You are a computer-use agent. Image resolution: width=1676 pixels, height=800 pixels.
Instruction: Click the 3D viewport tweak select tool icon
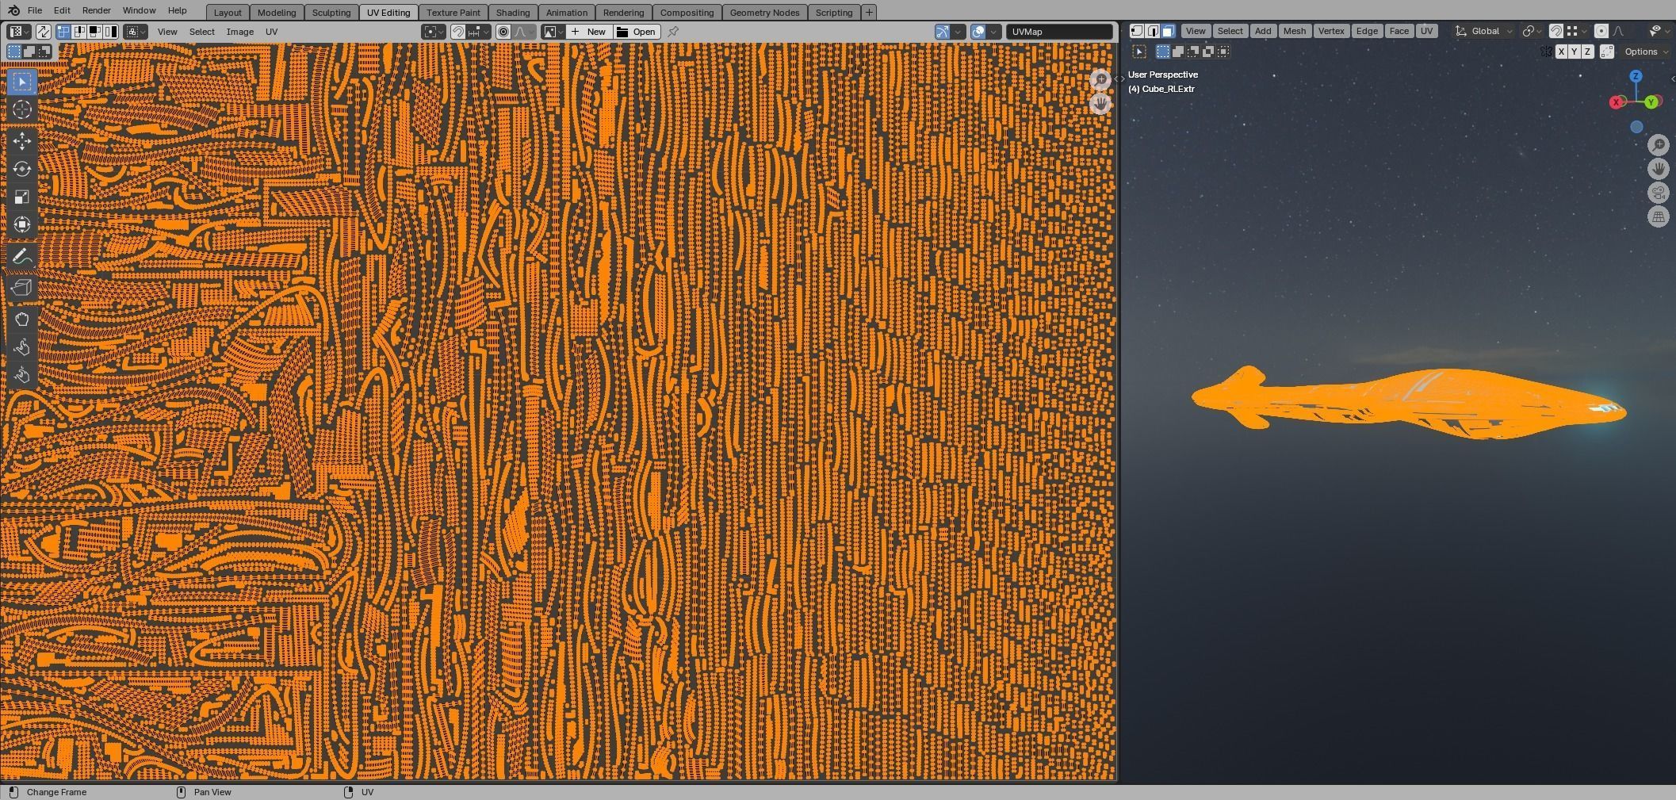coord(1139,52)
